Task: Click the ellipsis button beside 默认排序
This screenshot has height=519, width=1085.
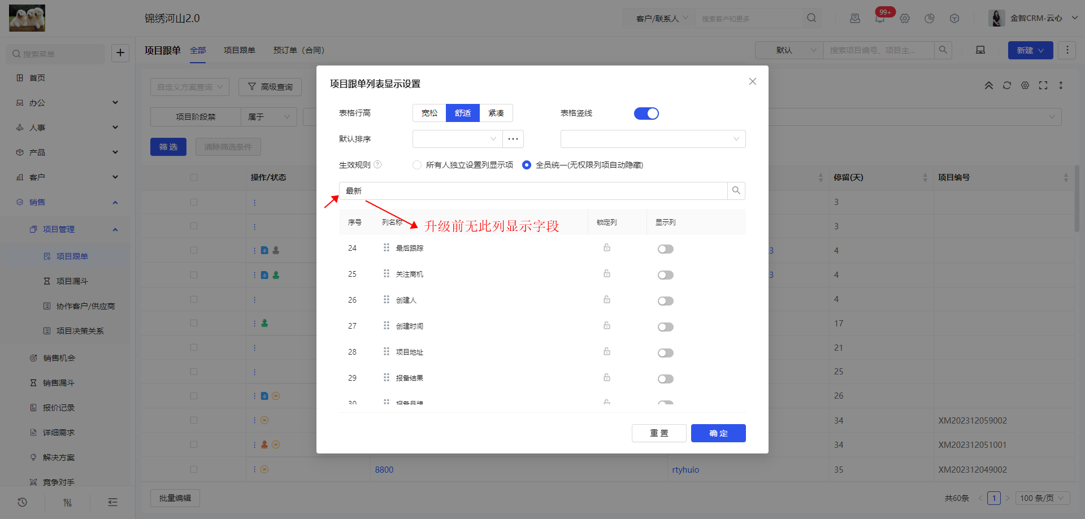Action: coord(513,139)
